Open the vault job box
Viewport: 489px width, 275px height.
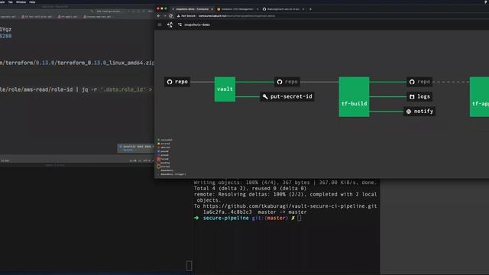coord(225,89)
